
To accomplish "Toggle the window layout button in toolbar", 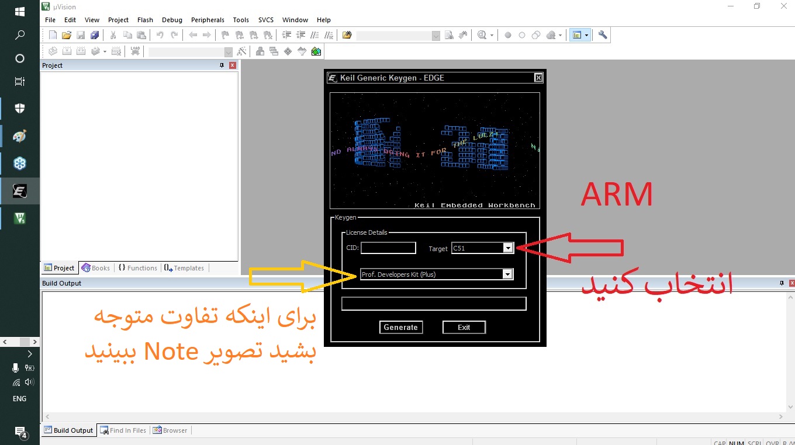I will (577, 35).
